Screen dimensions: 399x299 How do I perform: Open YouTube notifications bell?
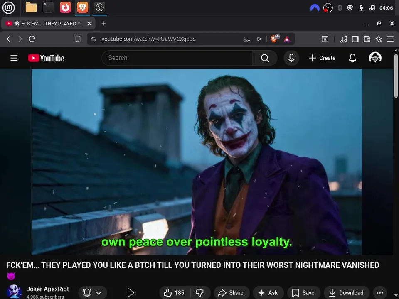(352, 58)
